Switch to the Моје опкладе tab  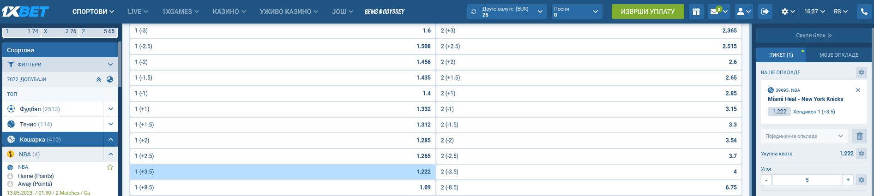coord(838,55)
